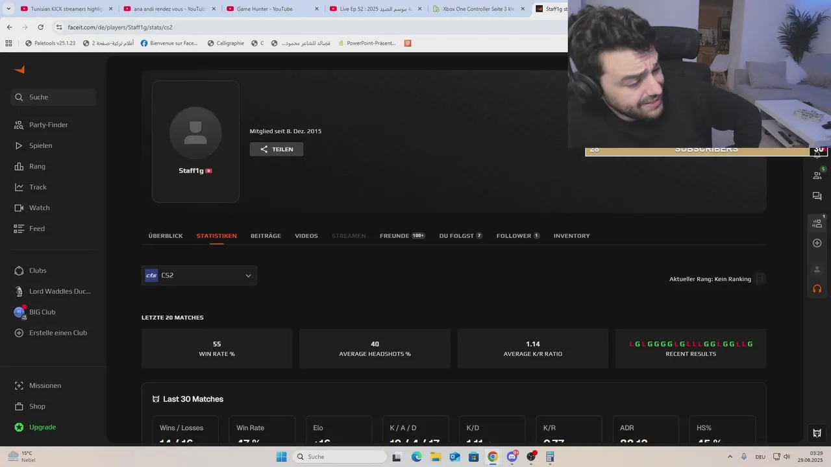Switch to Tunisian KICK streamers tab
This screenshot has height=467, width=831.
[66, 9]
